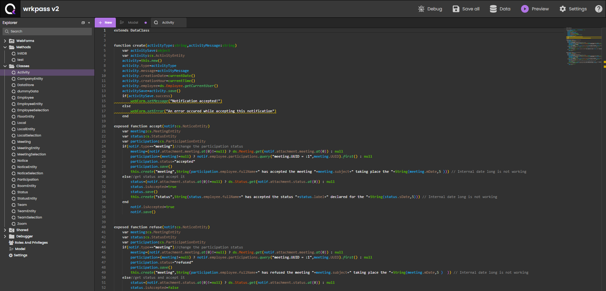The height and width of the screenshot is (291, 606).
Task: Click the Save all disk icon
Action: tap(456, 9)
